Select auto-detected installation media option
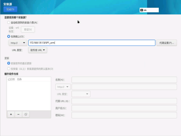Image resolution: width=181 pixels, height=136 pixels. click(x=9, y=23)
